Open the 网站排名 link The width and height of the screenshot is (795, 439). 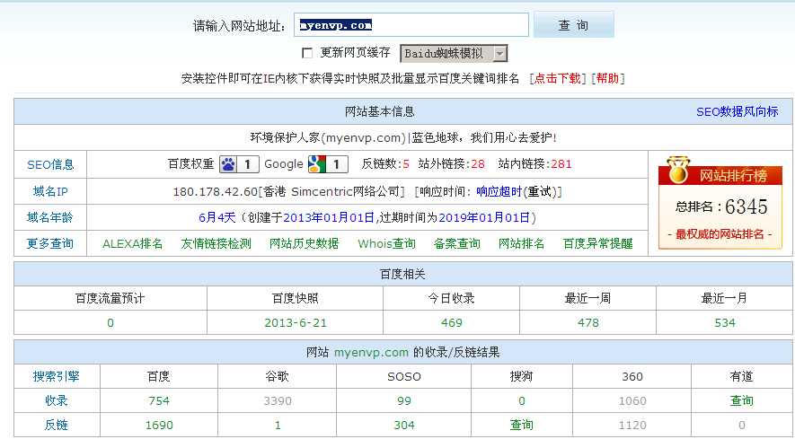pos(521,243)
